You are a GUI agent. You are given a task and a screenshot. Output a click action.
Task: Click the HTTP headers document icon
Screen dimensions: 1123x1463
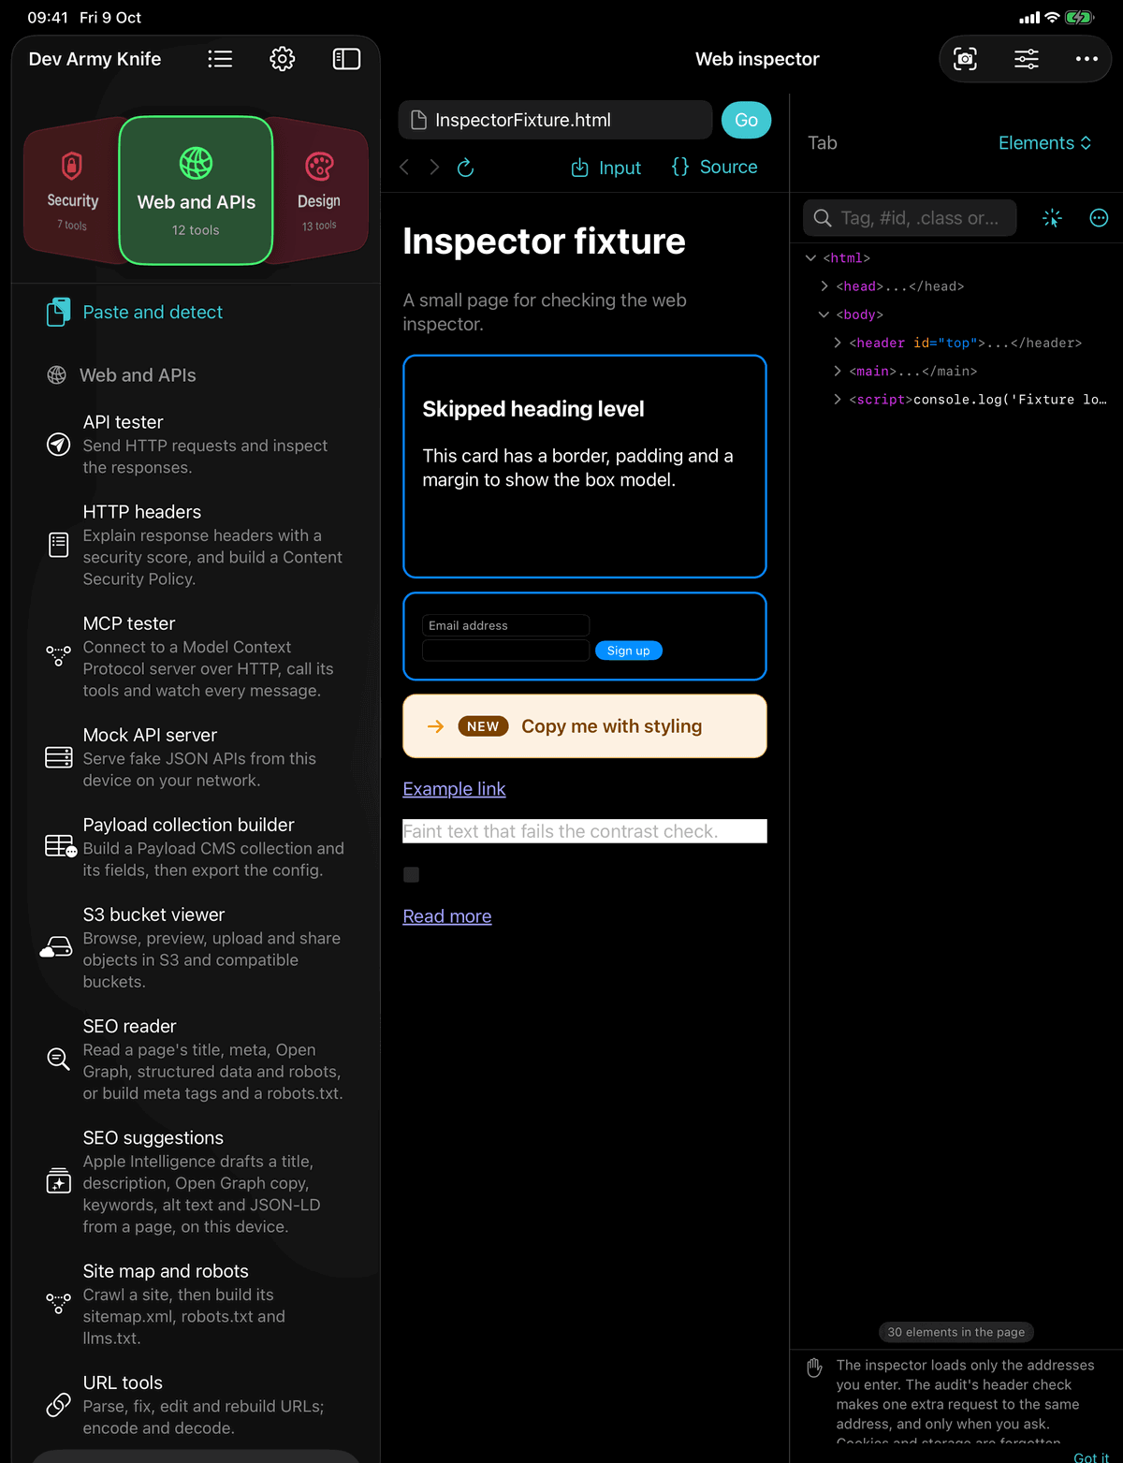[x=58, y=545]
